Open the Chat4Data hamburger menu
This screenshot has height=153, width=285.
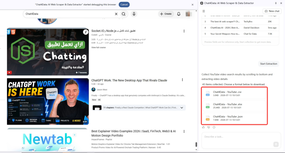click(x=204, y=11)
